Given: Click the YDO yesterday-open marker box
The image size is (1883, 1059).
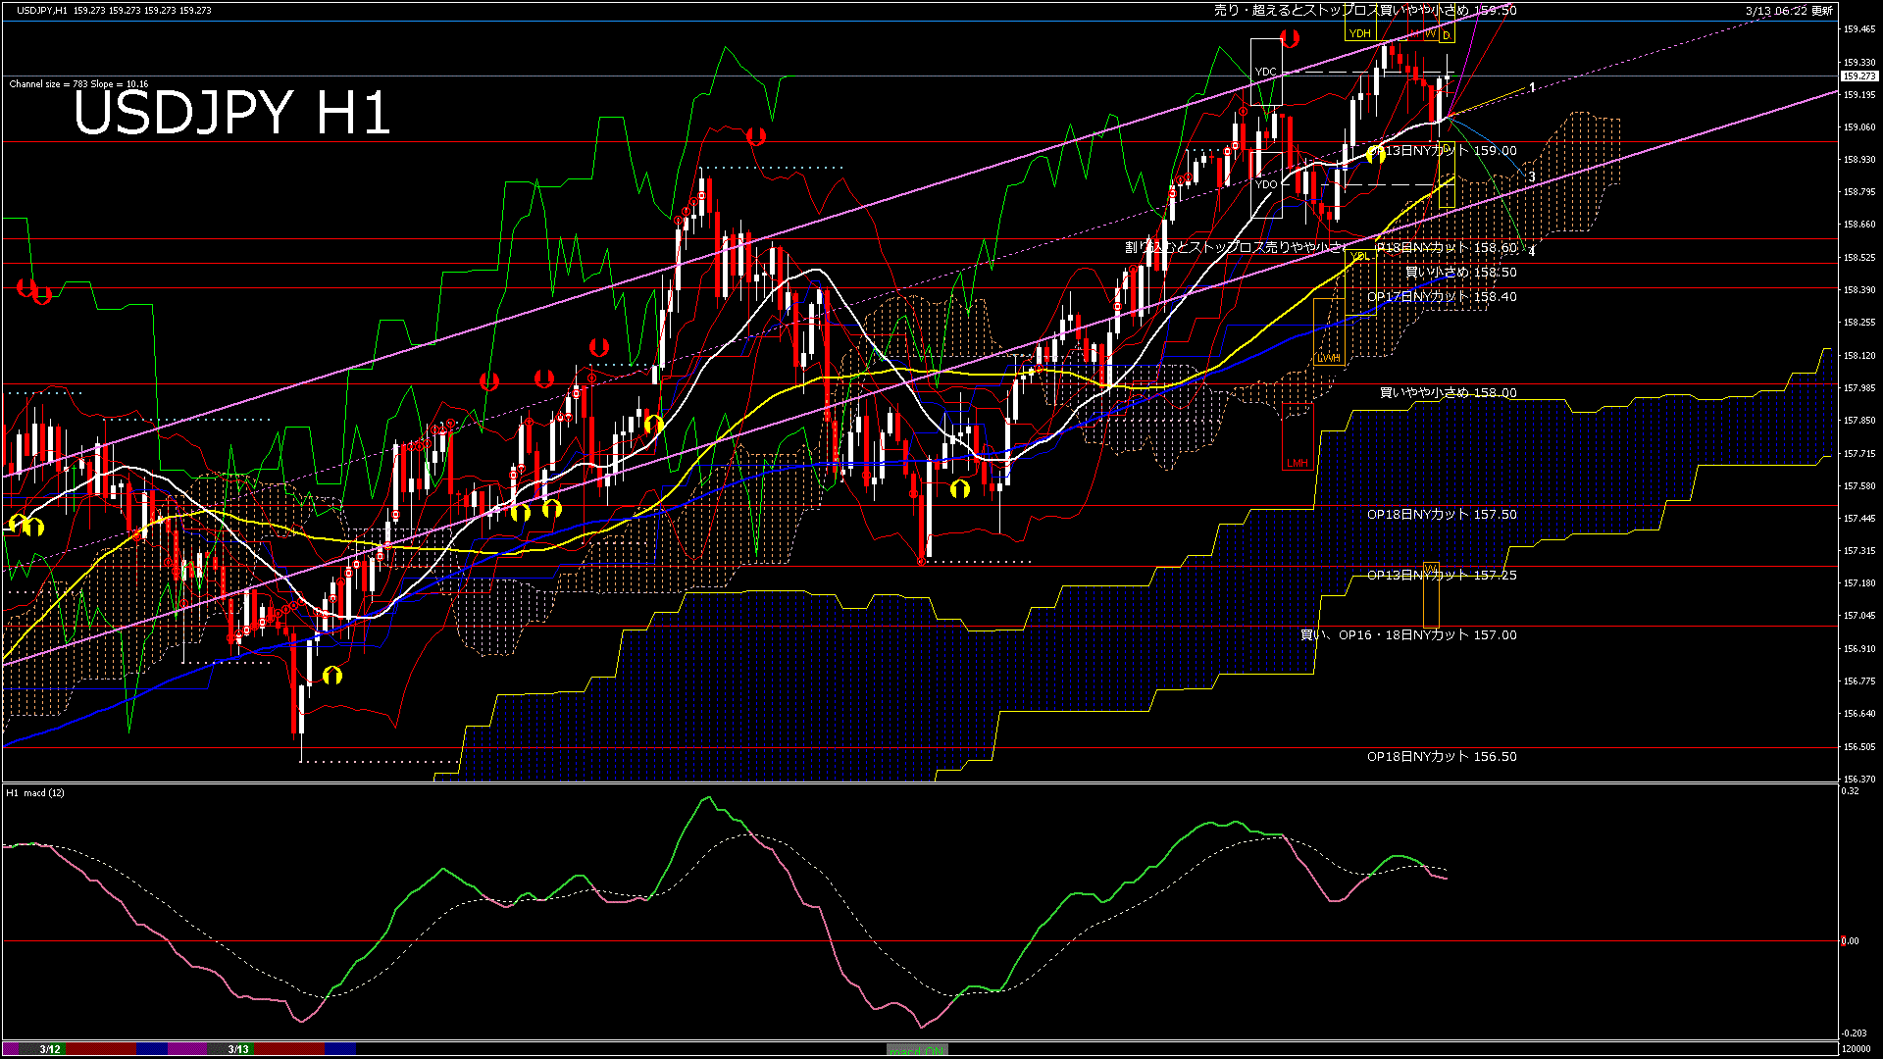Looking at the screenshot, I should coord(1266,184).
